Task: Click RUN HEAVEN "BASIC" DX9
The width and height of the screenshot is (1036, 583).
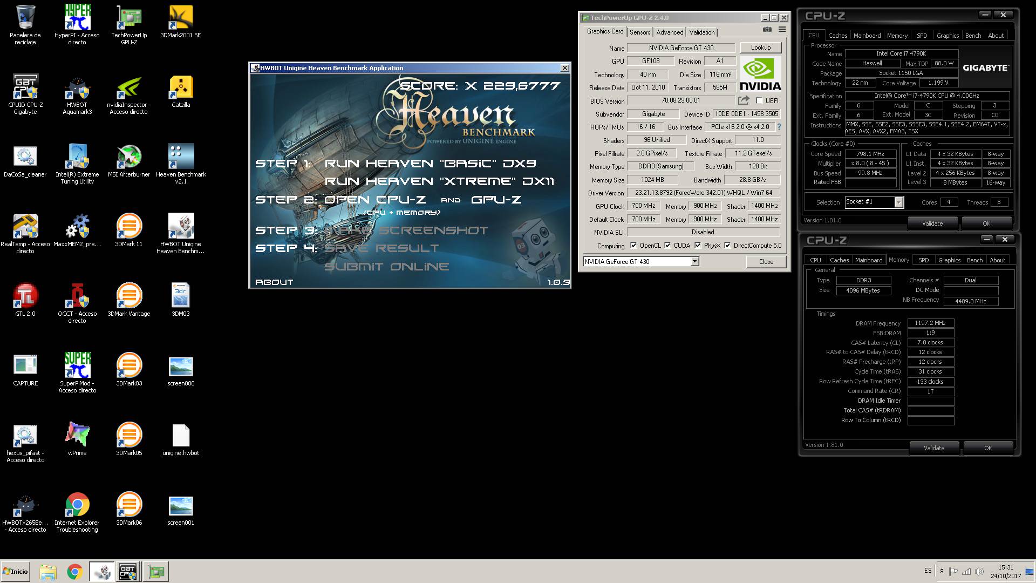Action: pos(430,164)
